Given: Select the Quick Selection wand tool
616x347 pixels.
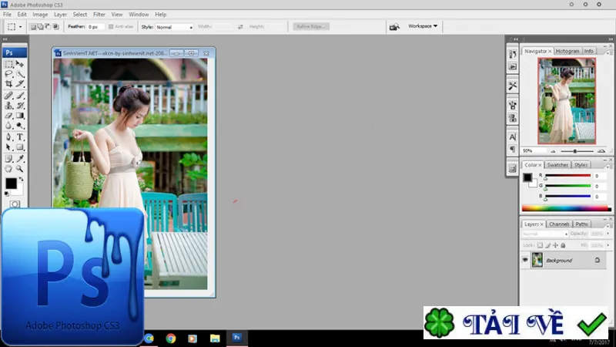Looking at the screenshot, I should (x=20, y=74).
